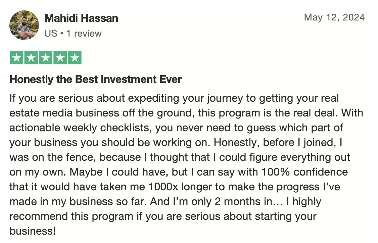Viewport: 378px width, 243px height.
Task: Click the '1000x' word in the review
Action: tap(163, 187)
